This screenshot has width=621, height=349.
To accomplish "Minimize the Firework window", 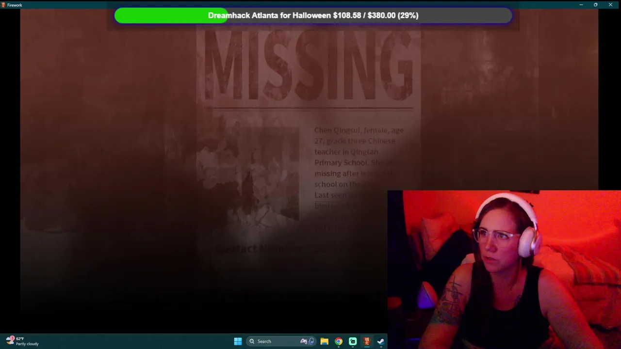I will coord(581,5).
